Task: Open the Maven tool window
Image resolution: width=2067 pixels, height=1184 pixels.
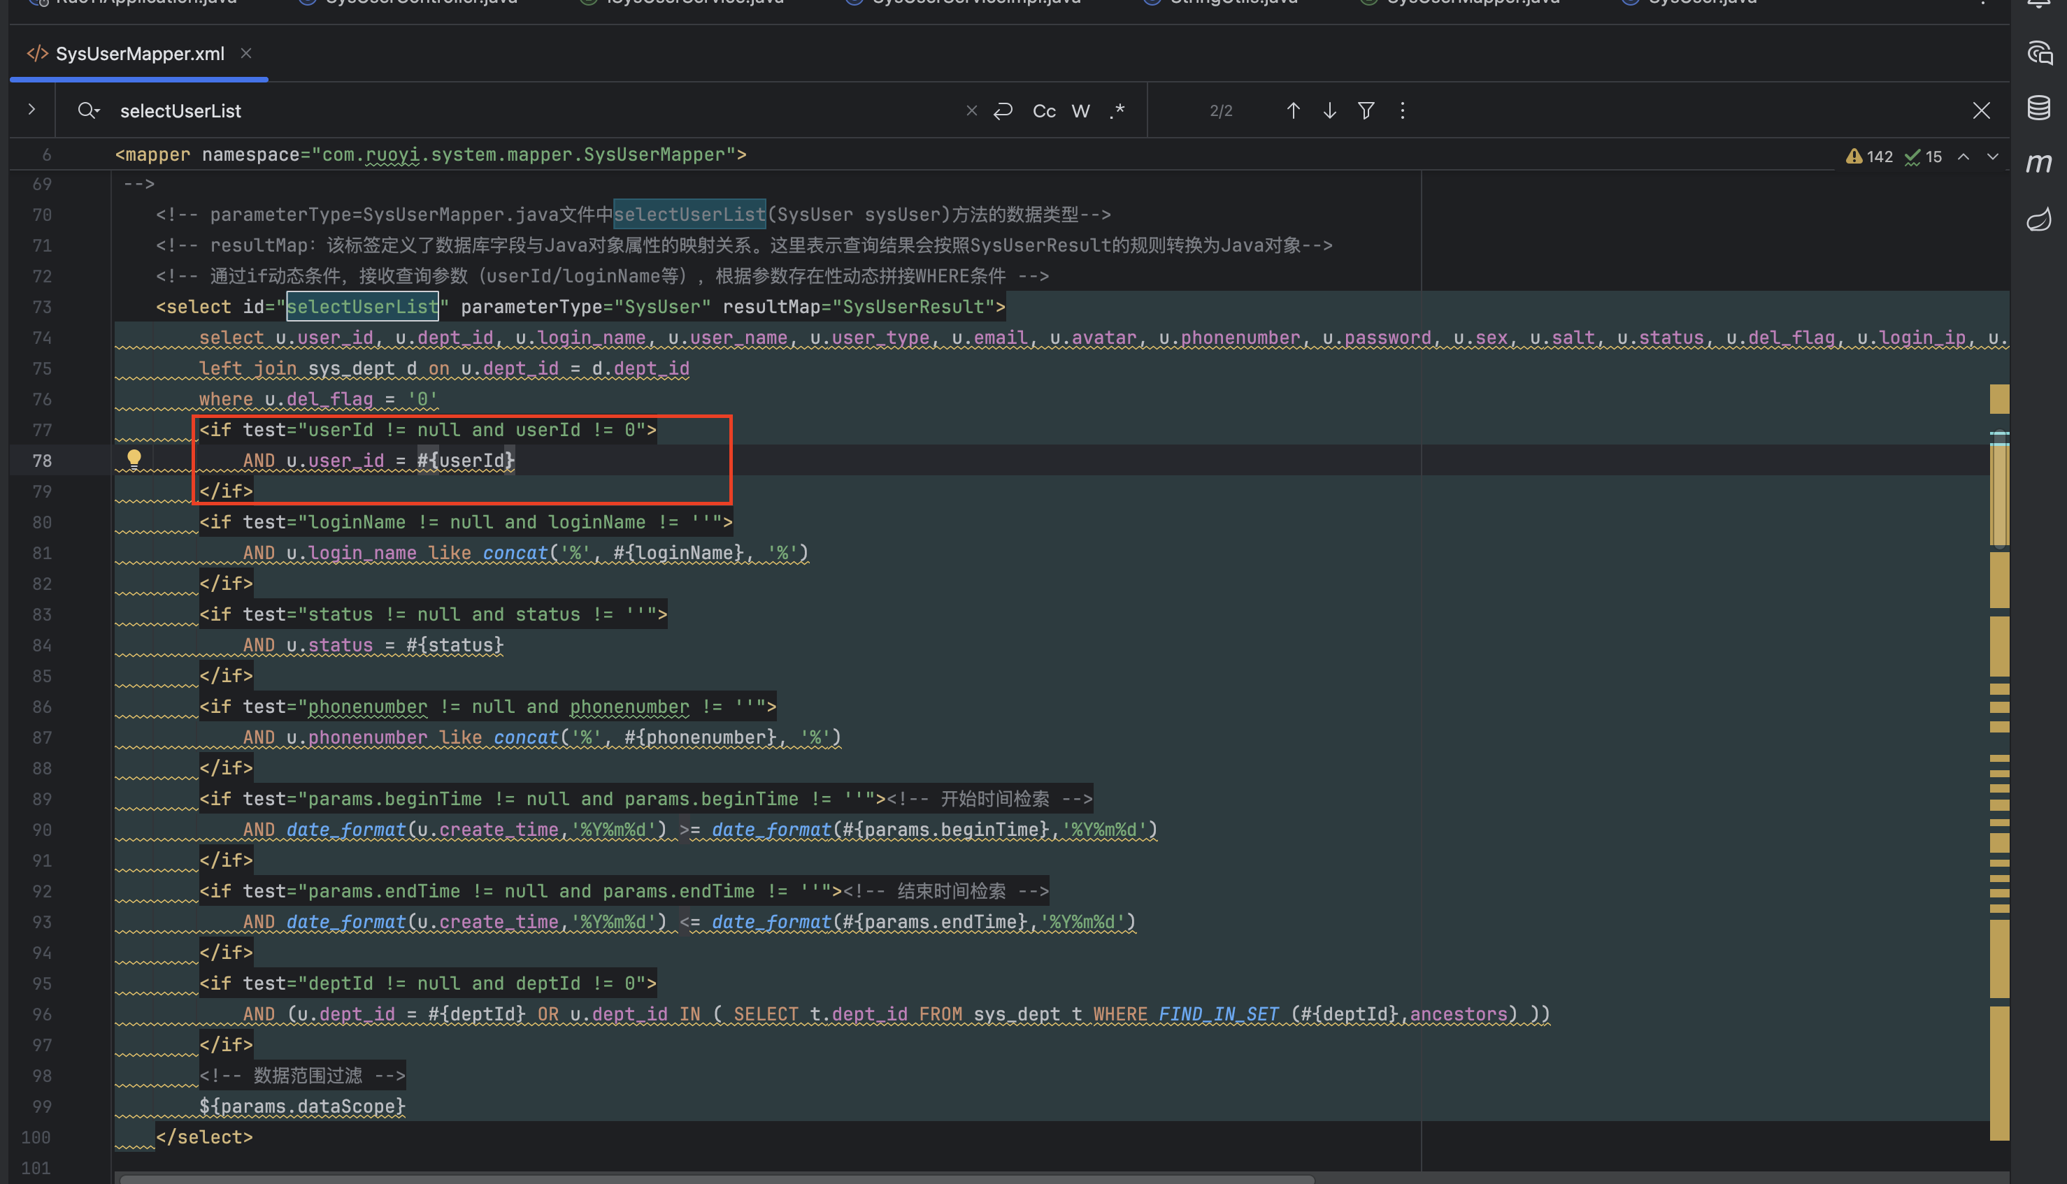Action: [2038, 164]
